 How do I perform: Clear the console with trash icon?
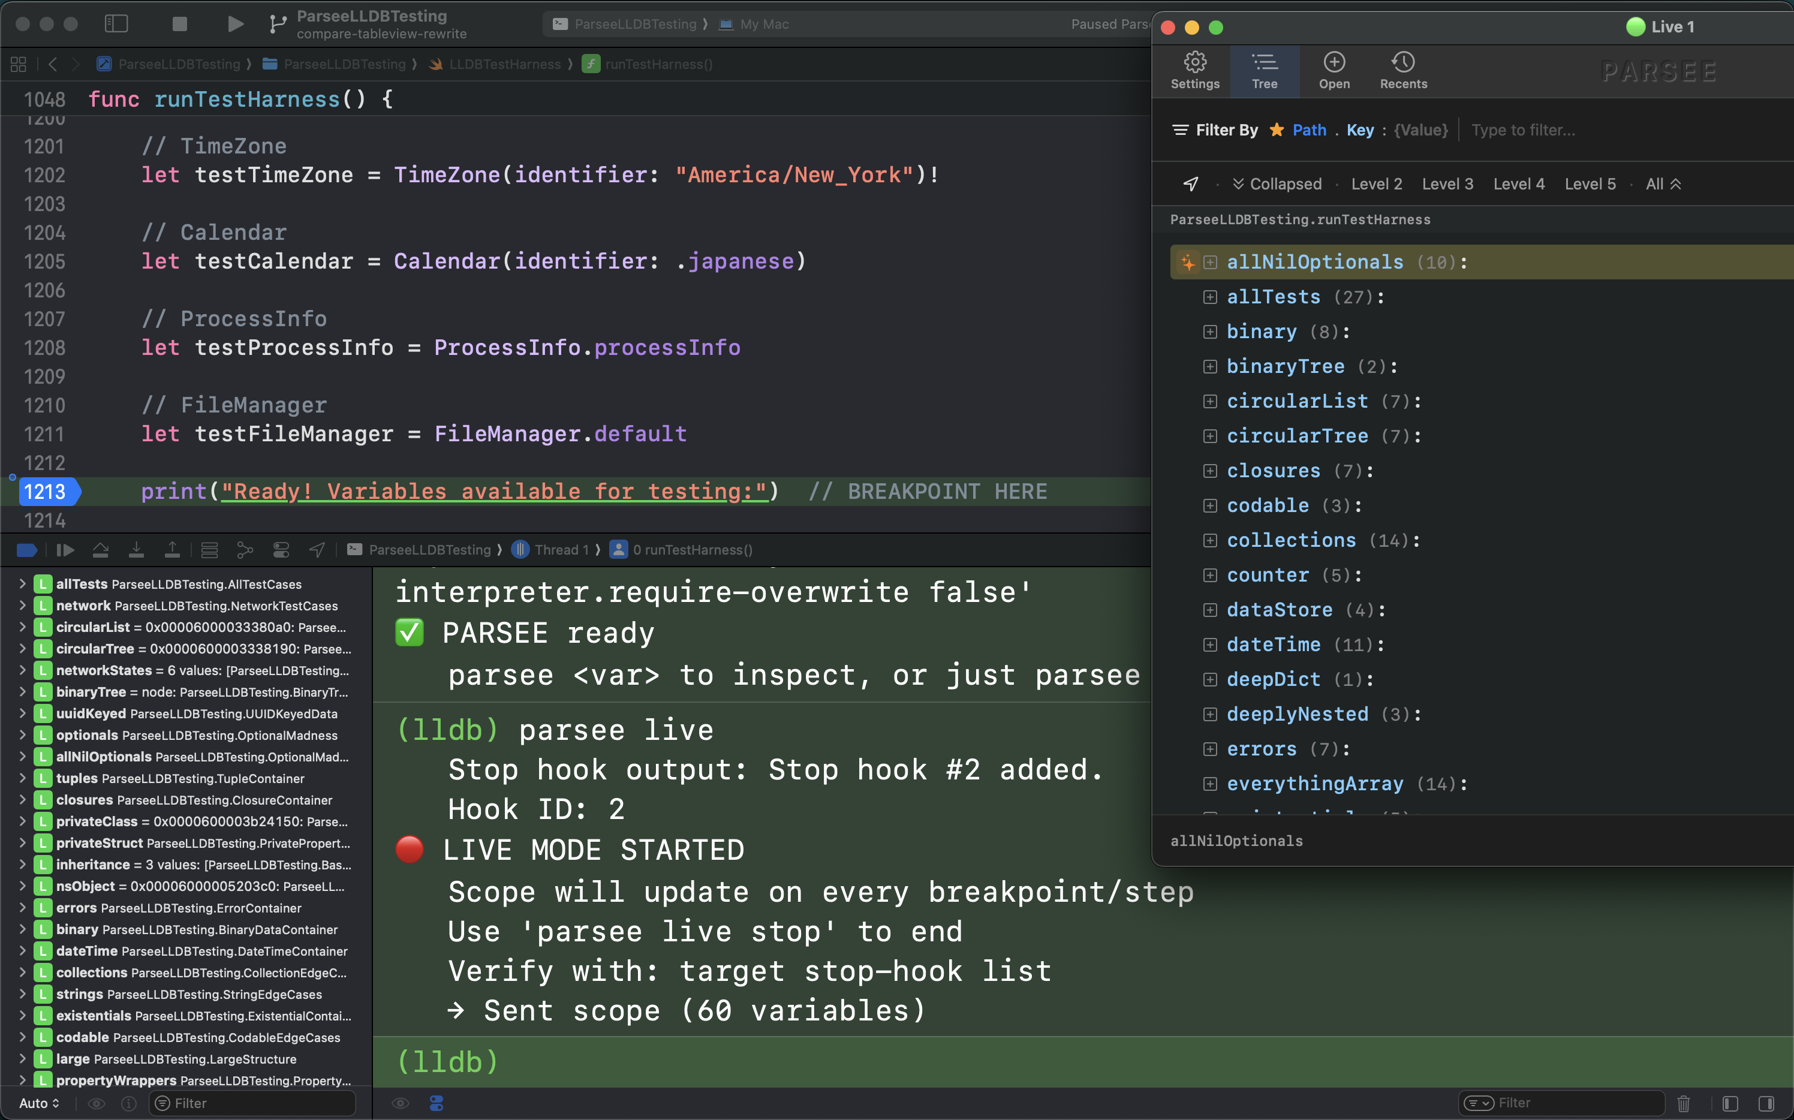point(1684,1103)
